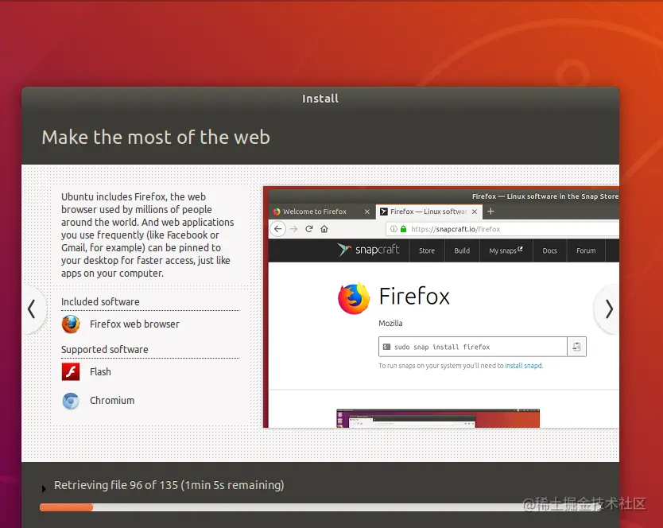The image size is (663, 528).
Task: Click the 'Make the most of the web' heading
Action: click(156, 138)
